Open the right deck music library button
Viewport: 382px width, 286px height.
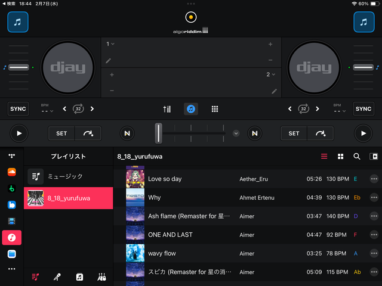pos(364,22)
